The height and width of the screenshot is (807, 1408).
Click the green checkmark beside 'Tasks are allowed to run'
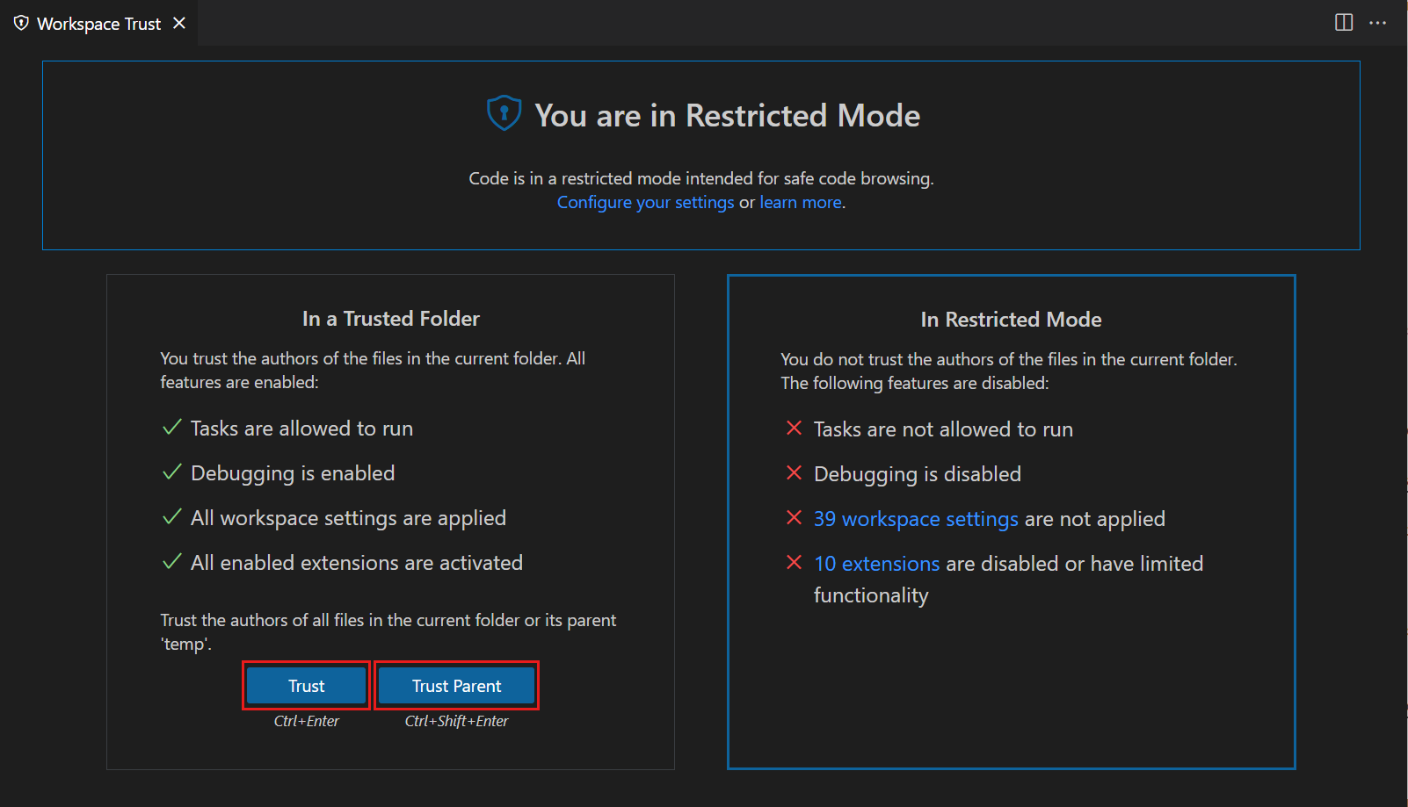[x=171, y=429]
